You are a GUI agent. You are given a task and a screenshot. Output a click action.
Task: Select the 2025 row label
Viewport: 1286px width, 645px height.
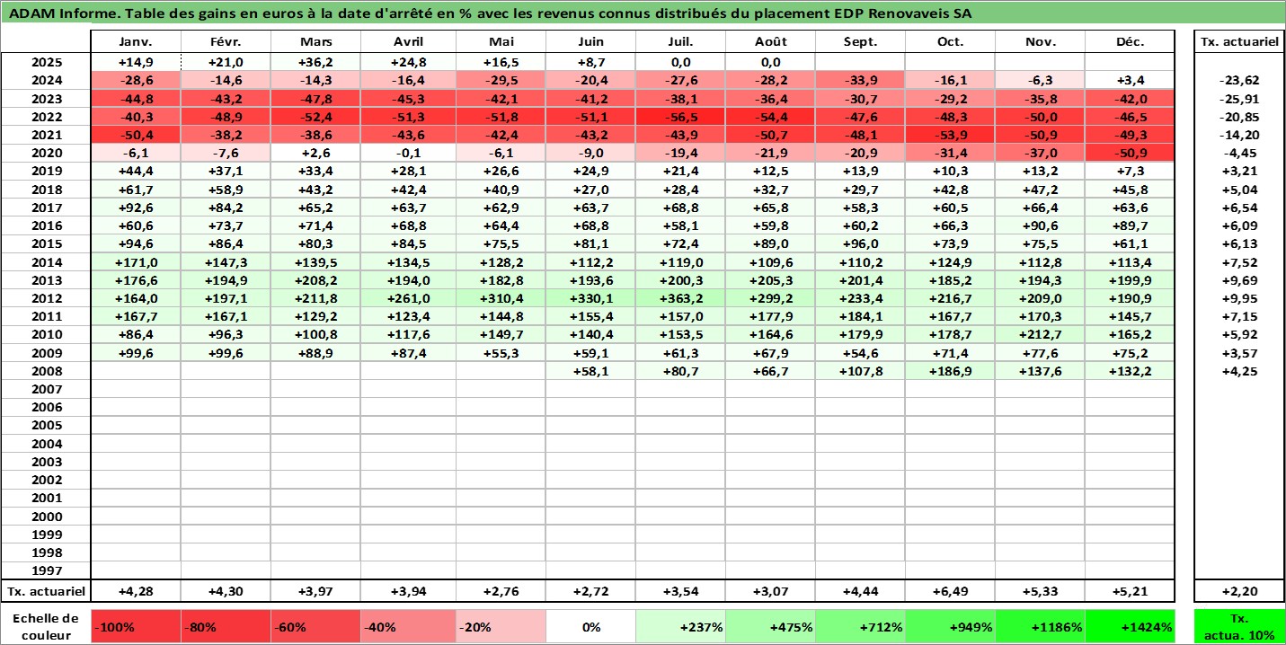46,62
